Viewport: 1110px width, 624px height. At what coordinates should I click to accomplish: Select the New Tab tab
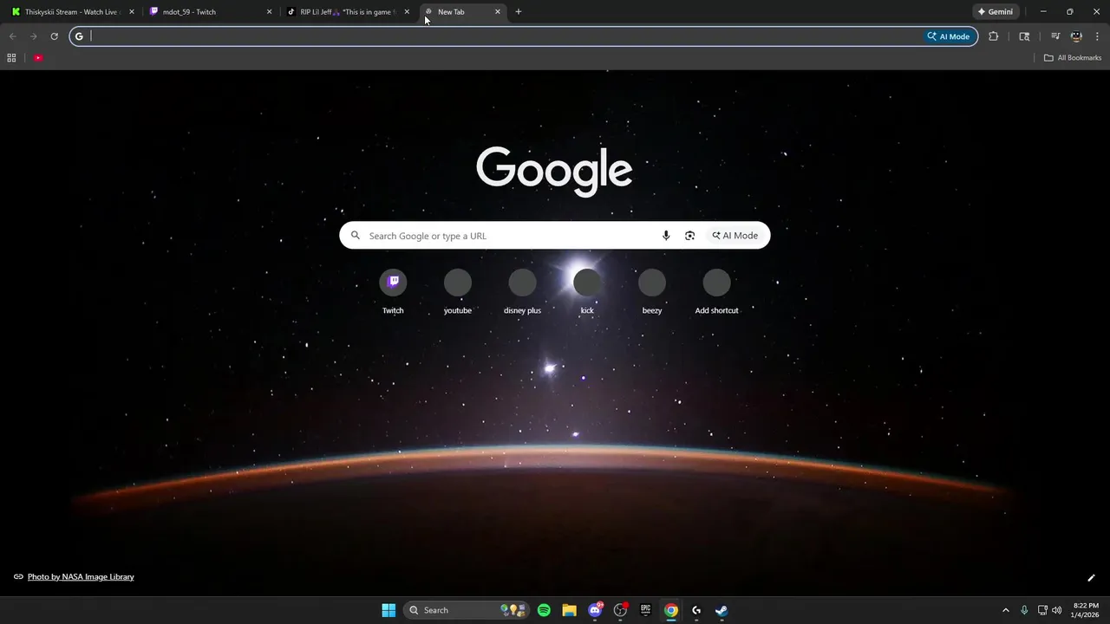click(461, 12)
